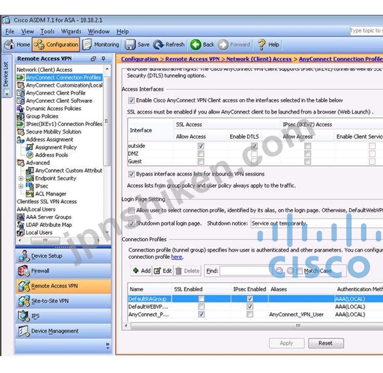Viewport: 383px width, 373px height.
Task: Open the AnyConnect Client Software node
Action: (59, 101)
